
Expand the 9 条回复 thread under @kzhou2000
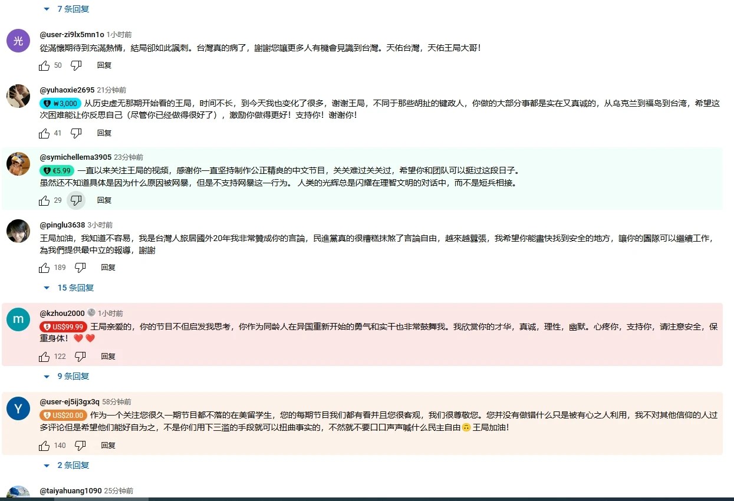[x=73, y=376]
